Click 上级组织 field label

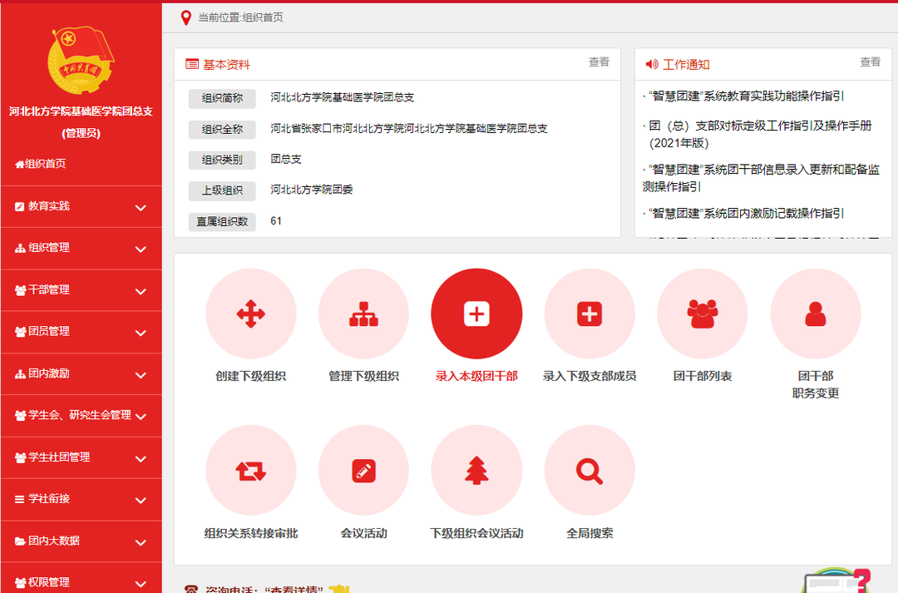222,190
